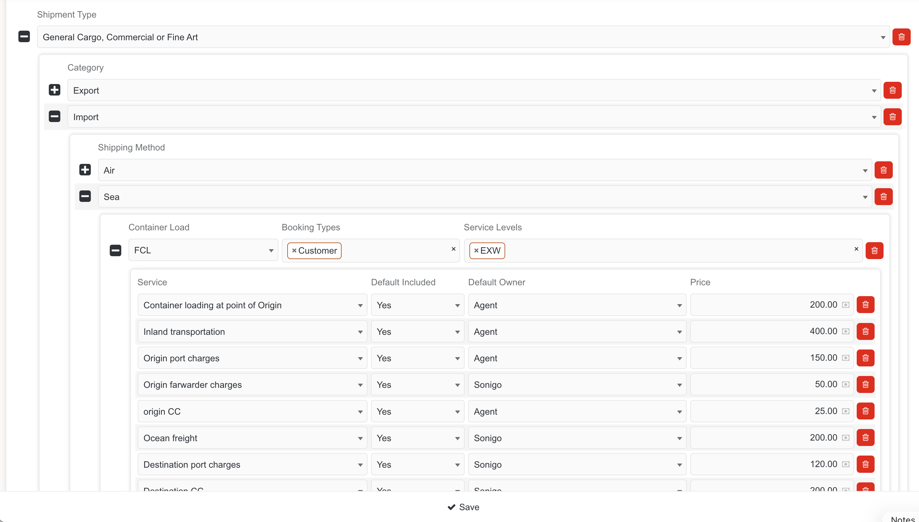The height and width of the screenshot is (522, 919).
Task: Open Default Owner dropdown for Ocean freight
Action: (x=577, y=438)
